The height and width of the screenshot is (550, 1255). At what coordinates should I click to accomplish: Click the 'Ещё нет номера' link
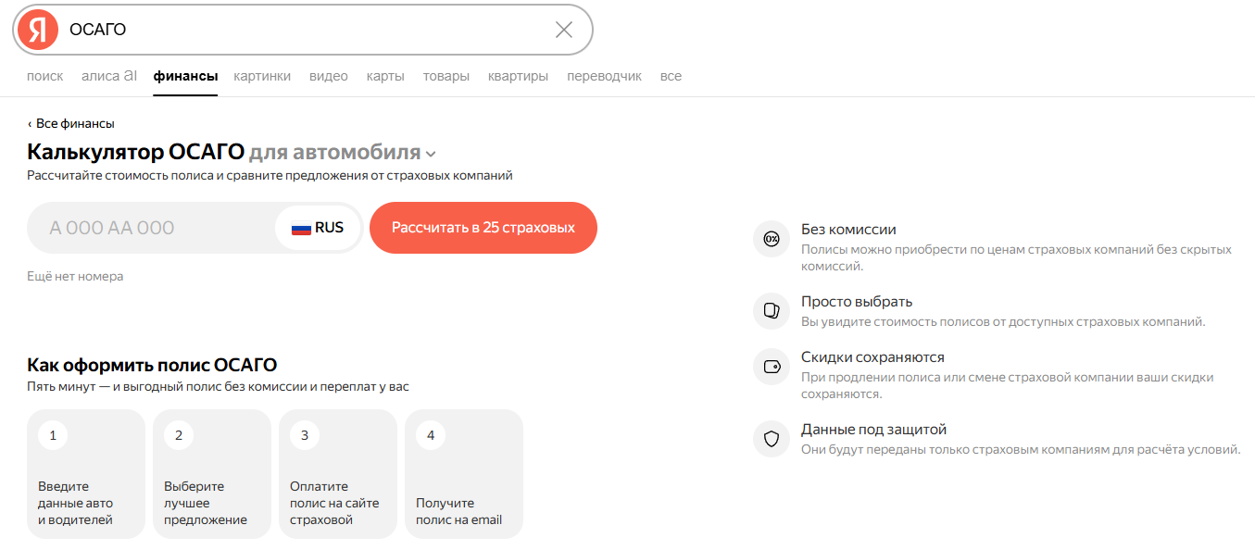(75, 276)
